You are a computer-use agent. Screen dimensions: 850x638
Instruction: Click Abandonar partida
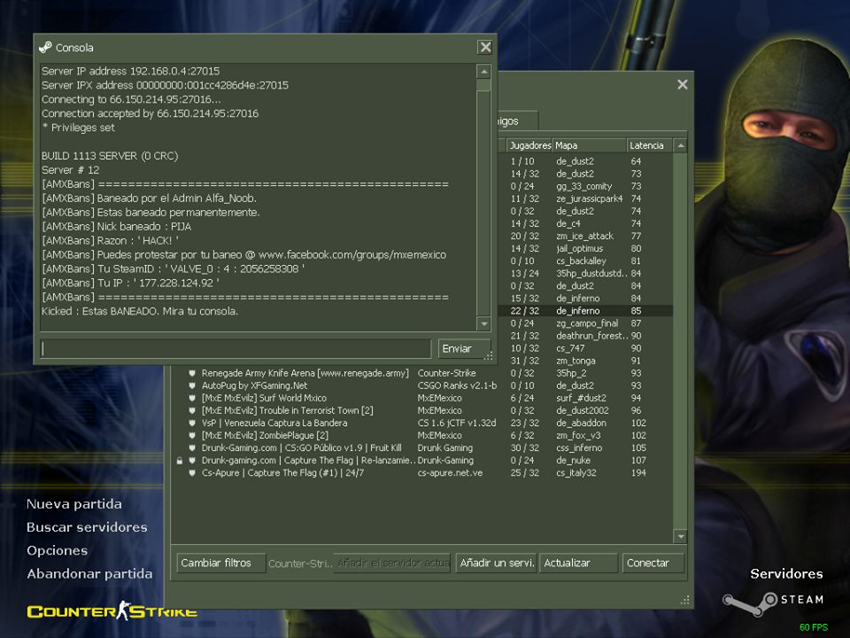click(89, 574)
